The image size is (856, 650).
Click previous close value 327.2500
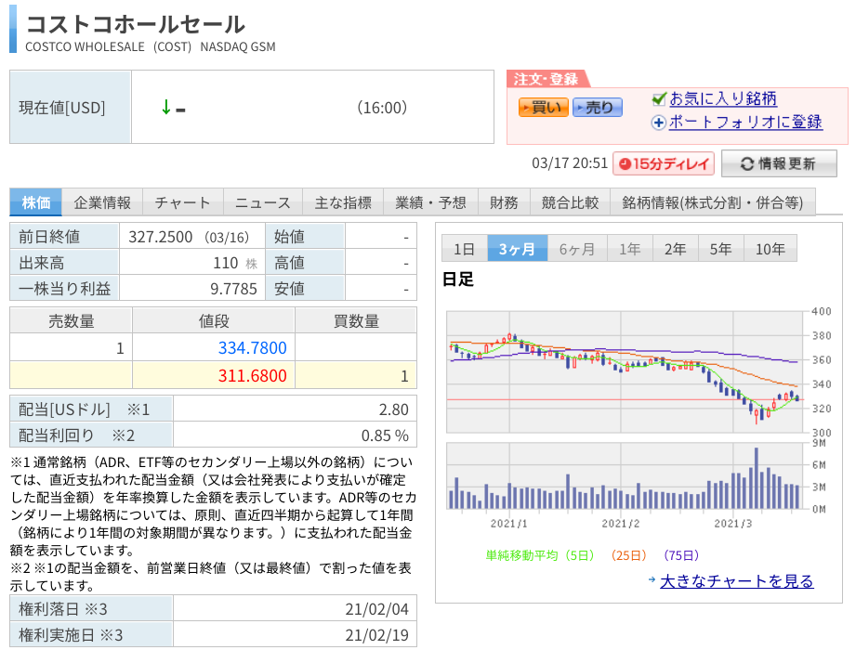(161, 237)
